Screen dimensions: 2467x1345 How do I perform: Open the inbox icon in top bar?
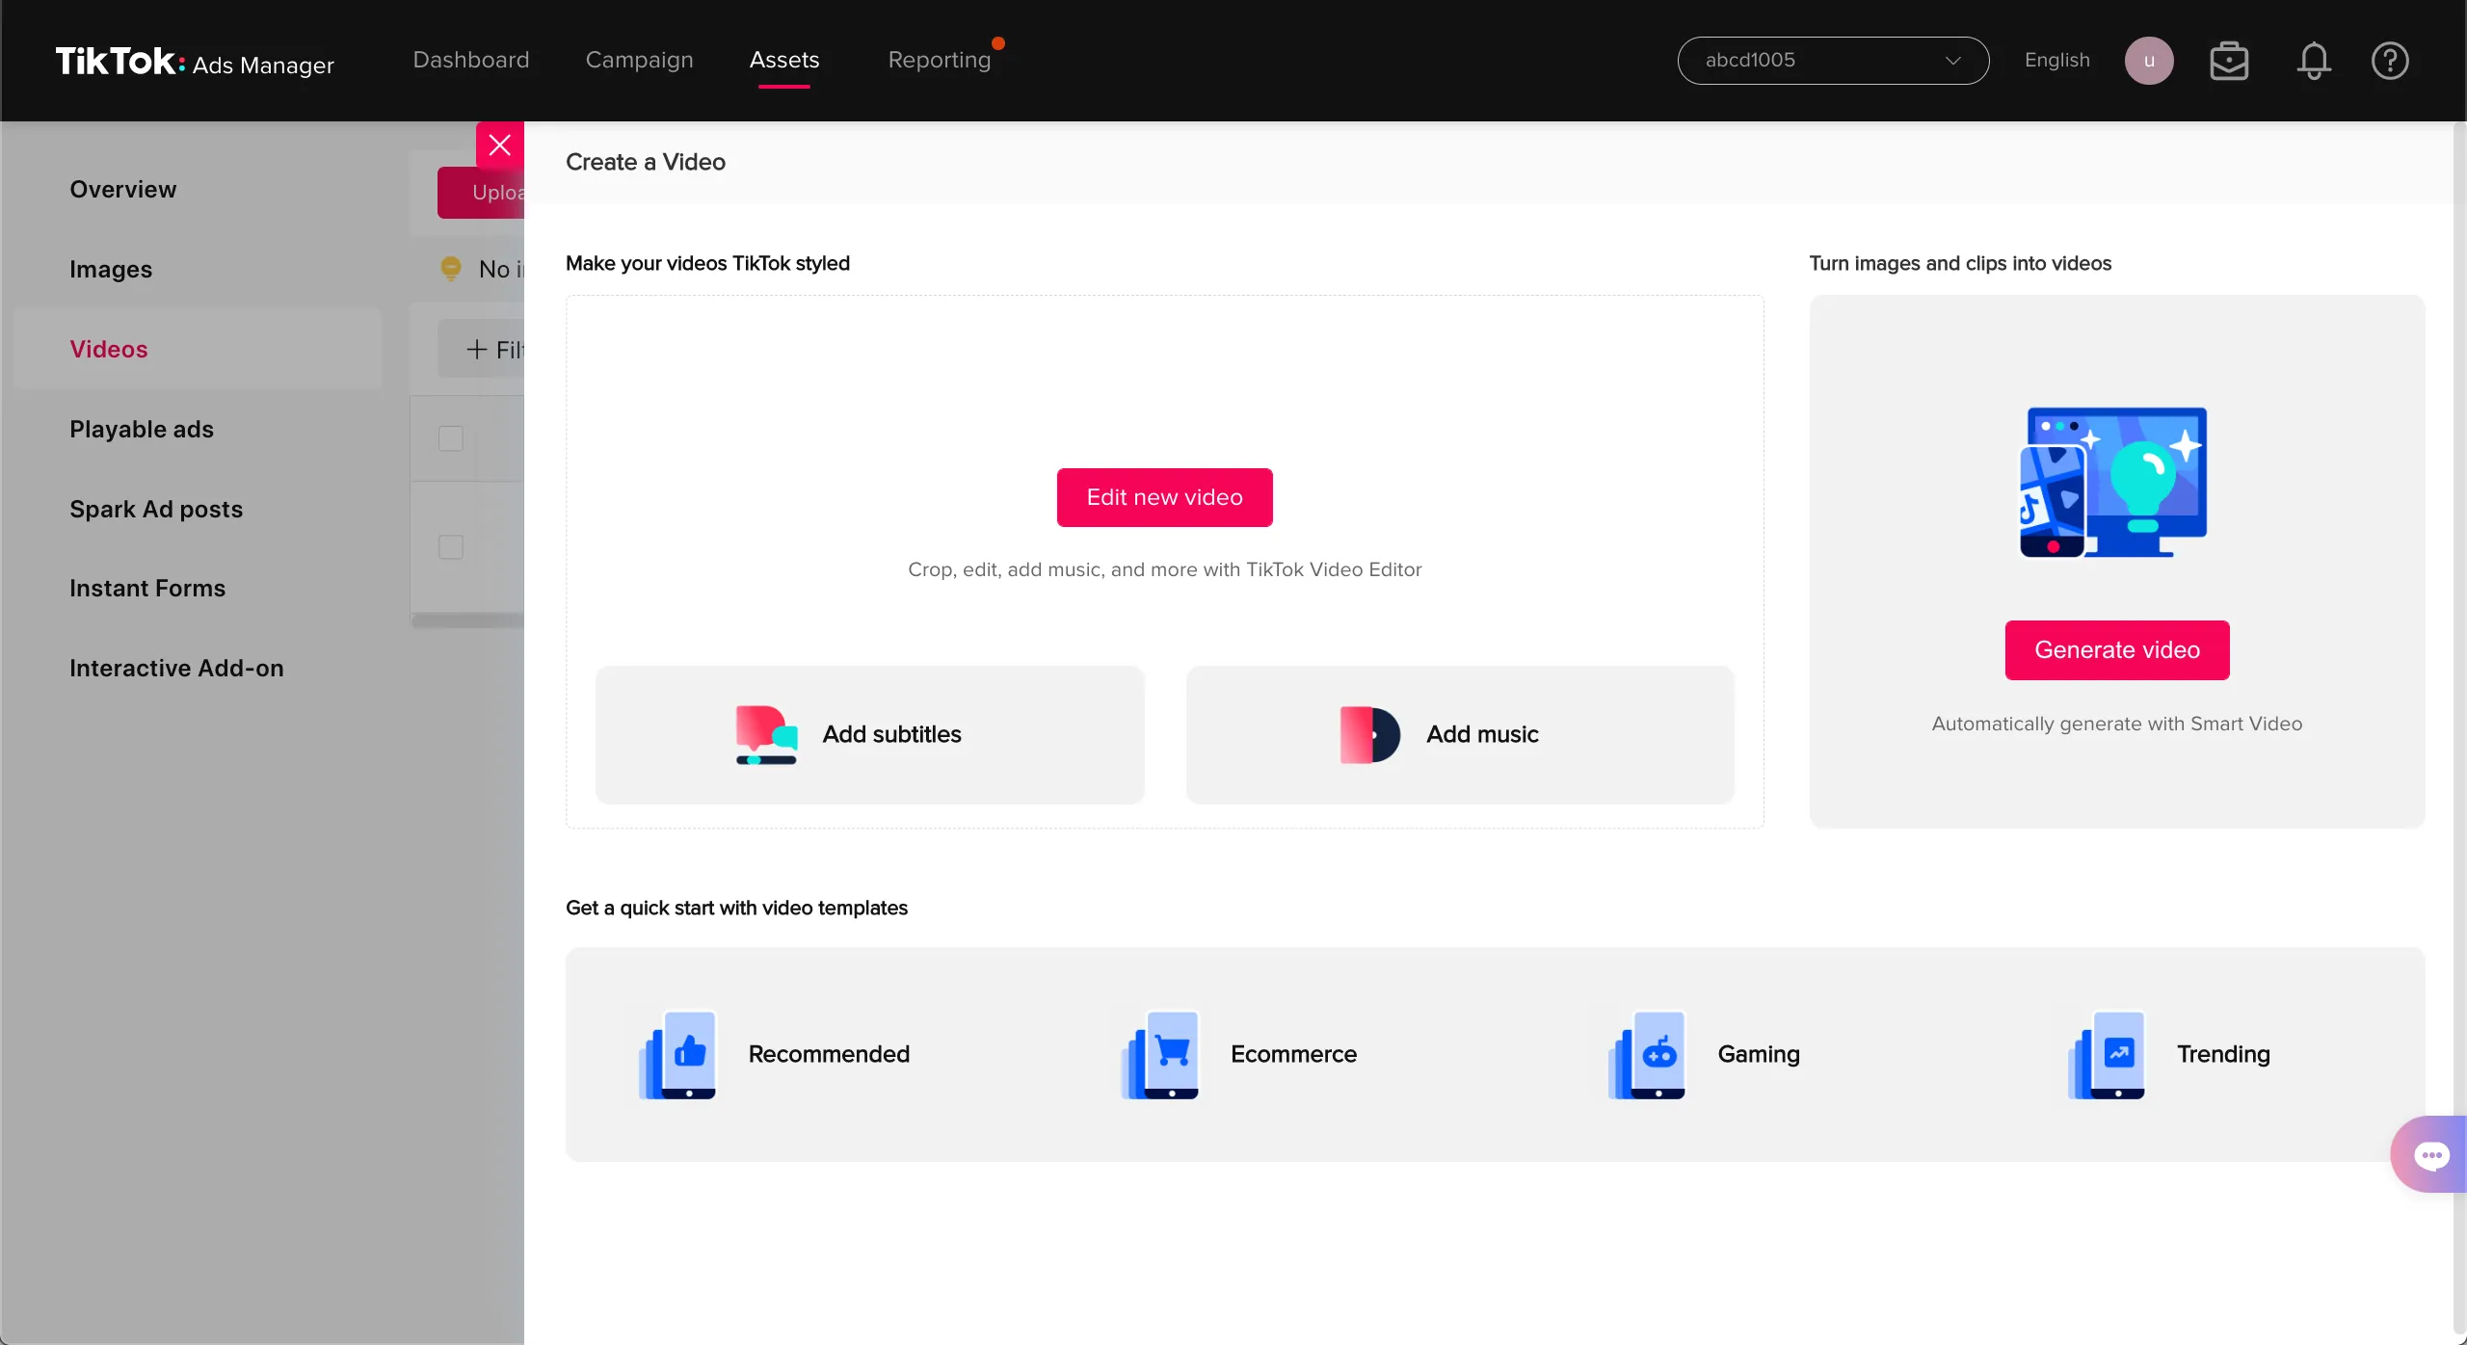(x=2229, y=60)
